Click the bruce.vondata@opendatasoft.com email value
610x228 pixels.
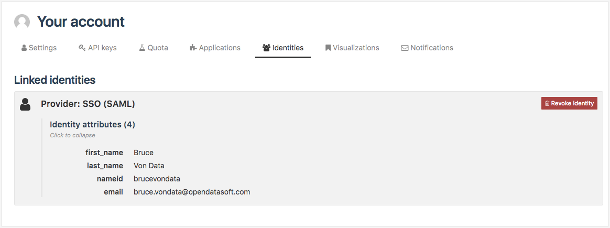click(192, 192)
